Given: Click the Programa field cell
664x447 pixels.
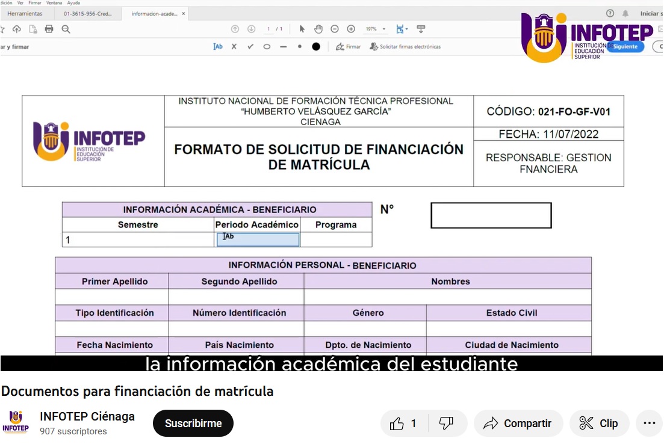Looking at the screenshot, I should click(x=337, y=239).
